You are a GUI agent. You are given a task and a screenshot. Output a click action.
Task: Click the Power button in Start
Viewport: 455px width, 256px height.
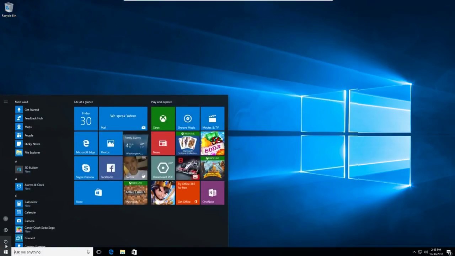pyautogui.click(x=6, y=242)
